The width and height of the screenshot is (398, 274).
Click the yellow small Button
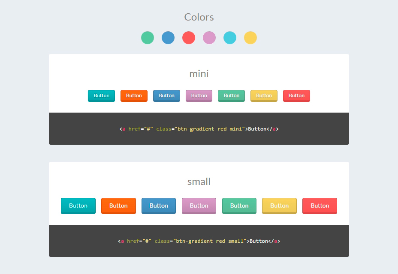pyautogui.click(x=279, y=205)
